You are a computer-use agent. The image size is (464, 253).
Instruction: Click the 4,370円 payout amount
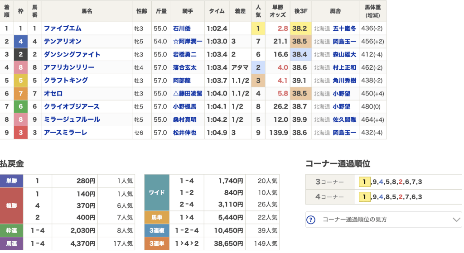[x=83, y=243]
